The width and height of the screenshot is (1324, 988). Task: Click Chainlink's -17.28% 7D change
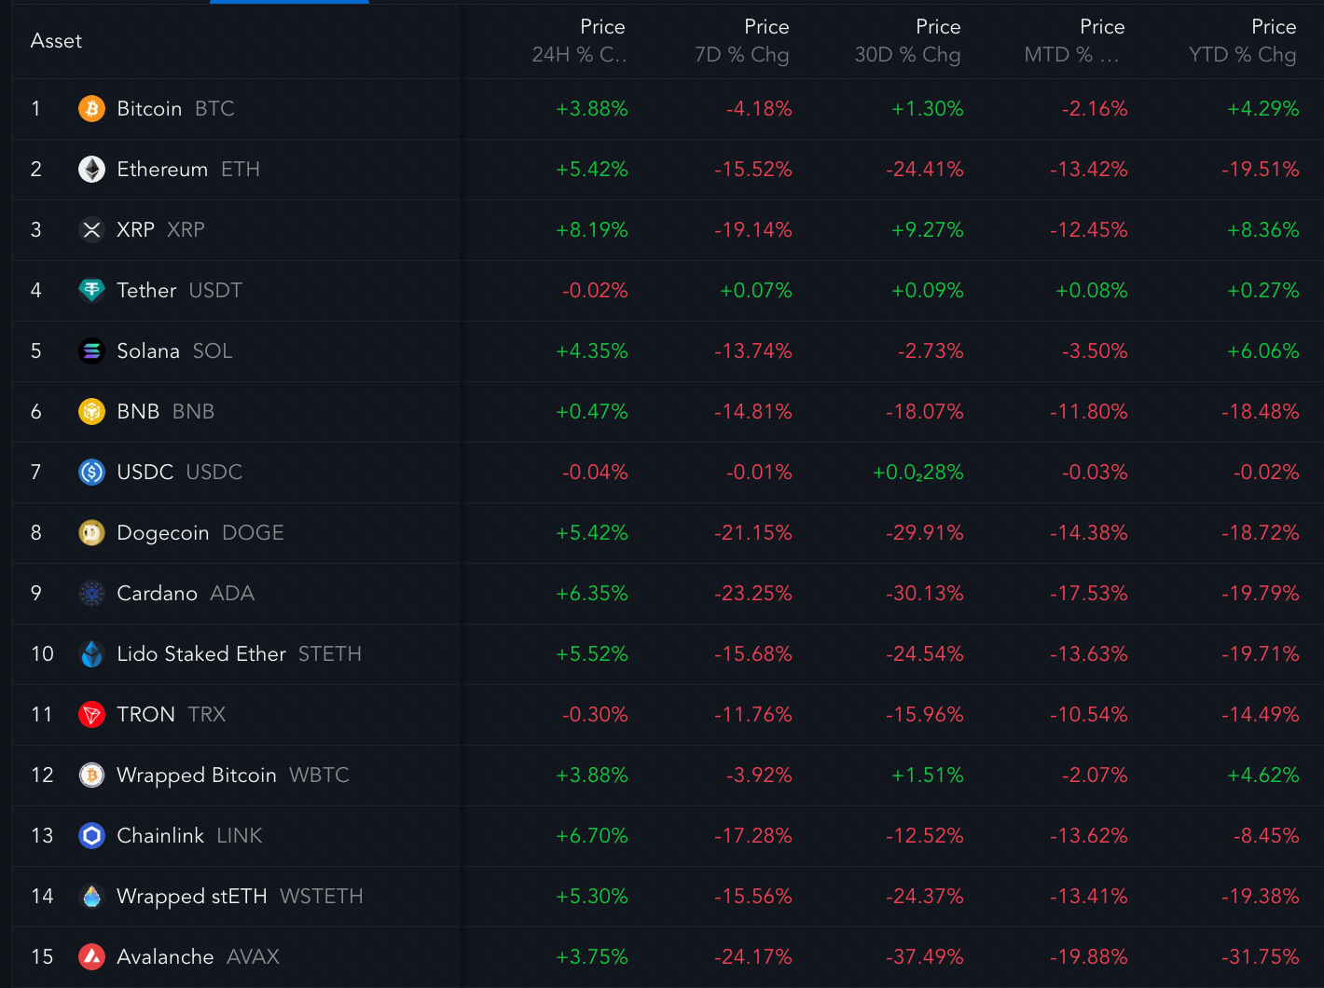[753, 836]
